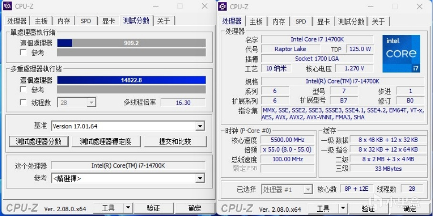433x216 pixels.
Task: Click the 规格 field Intel(R) Core(TM) i7-14700K
Action: [x=343, y=81]
